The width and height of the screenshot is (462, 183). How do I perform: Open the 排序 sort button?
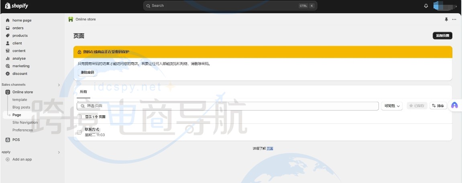point(438,106)
